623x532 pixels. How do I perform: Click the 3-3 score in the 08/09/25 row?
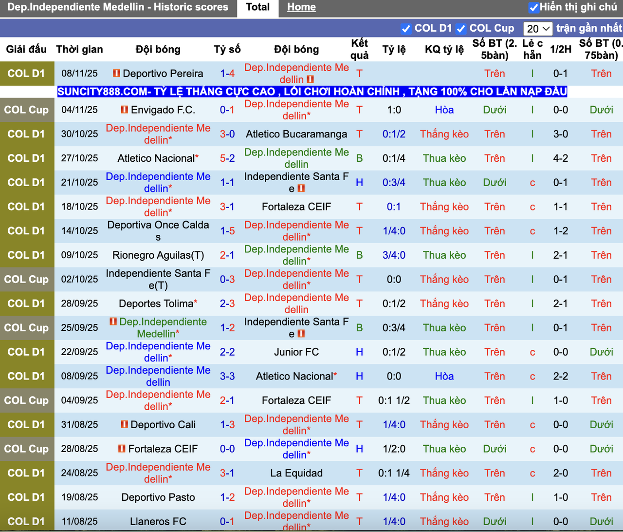pyautogui.click(x=227, y=376)
